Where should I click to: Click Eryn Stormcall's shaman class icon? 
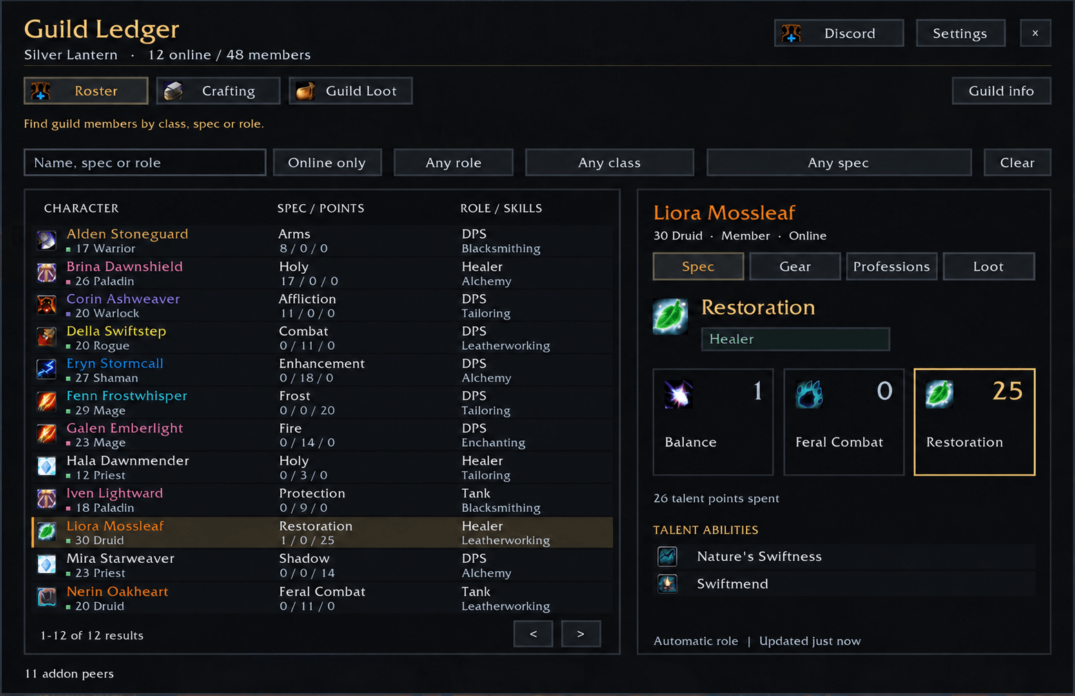click(x=46, y=370)
